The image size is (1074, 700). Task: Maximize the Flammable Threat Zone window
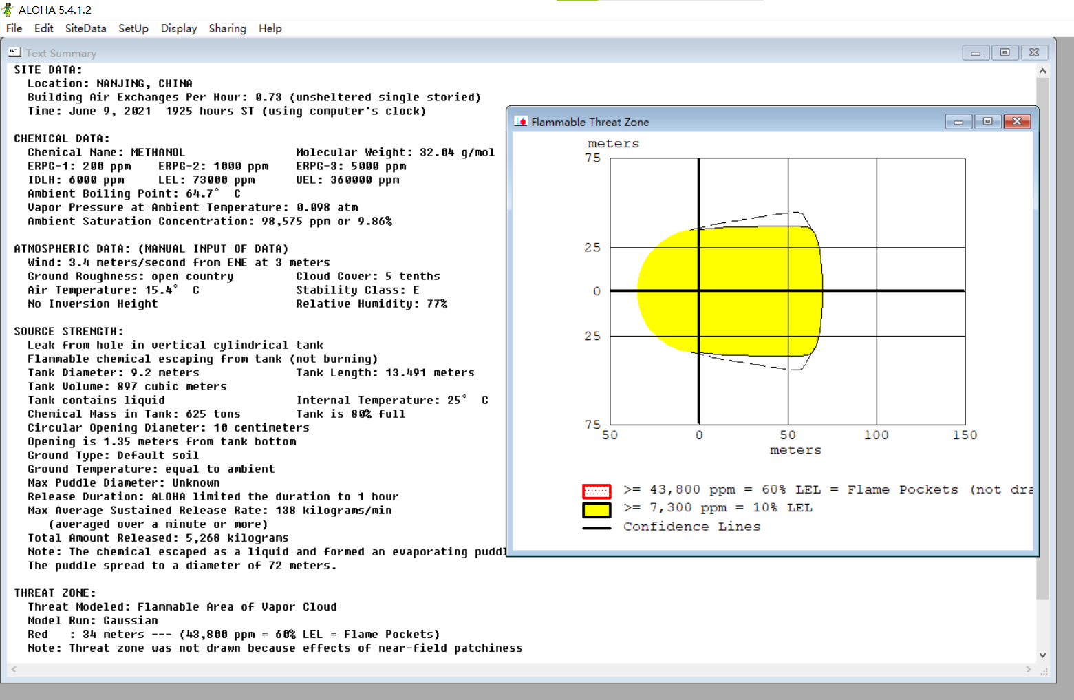(x=987, y=122)
